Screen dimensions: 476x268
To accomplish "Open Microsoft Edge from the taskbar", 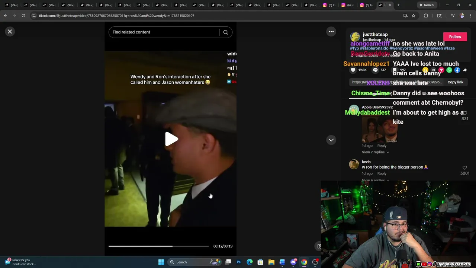I will tap(250, 262).
